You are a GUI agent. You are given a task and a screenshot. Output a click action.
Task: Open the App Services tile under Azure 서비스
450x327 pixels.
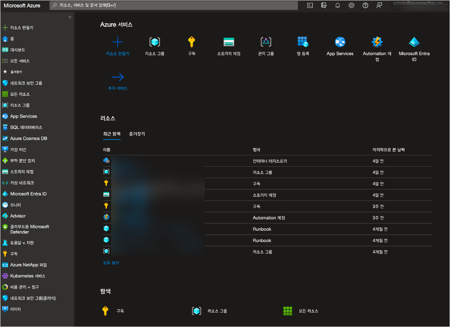click(340, 46)
